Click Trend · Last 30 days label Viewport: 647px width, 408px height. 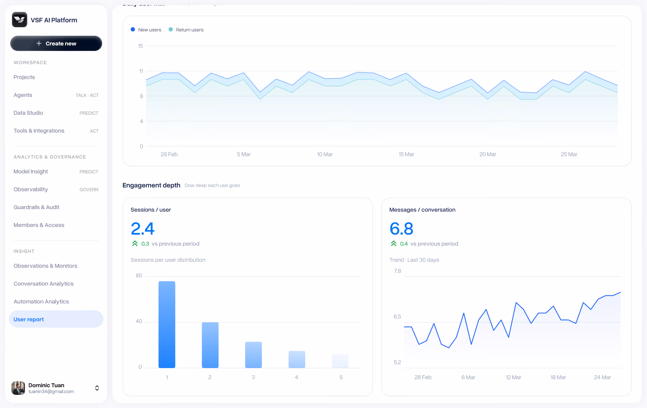[414, 260]
